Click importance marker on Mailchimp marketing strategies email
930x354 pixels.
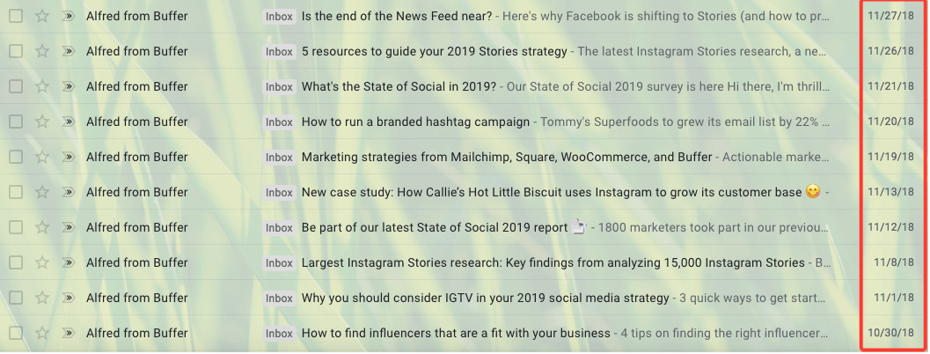(68, 157)
